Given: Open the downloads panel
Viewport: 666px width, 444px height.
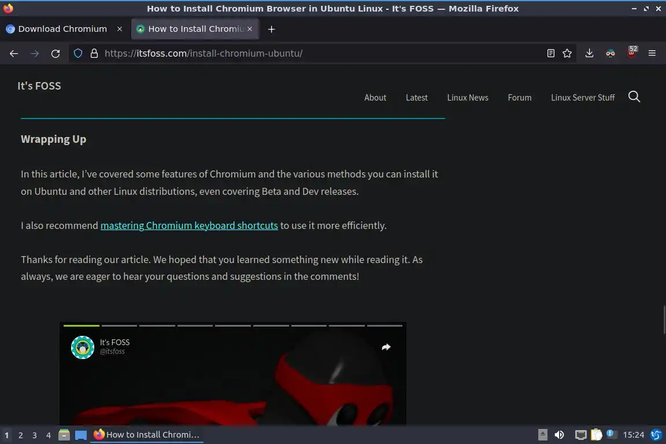Looking at the screenshot, I should tap(590, 54).
